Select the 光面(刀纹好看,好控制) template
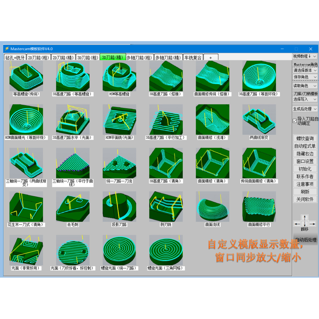This screenshot has width=319, height=319. click(x=73, y=250)
